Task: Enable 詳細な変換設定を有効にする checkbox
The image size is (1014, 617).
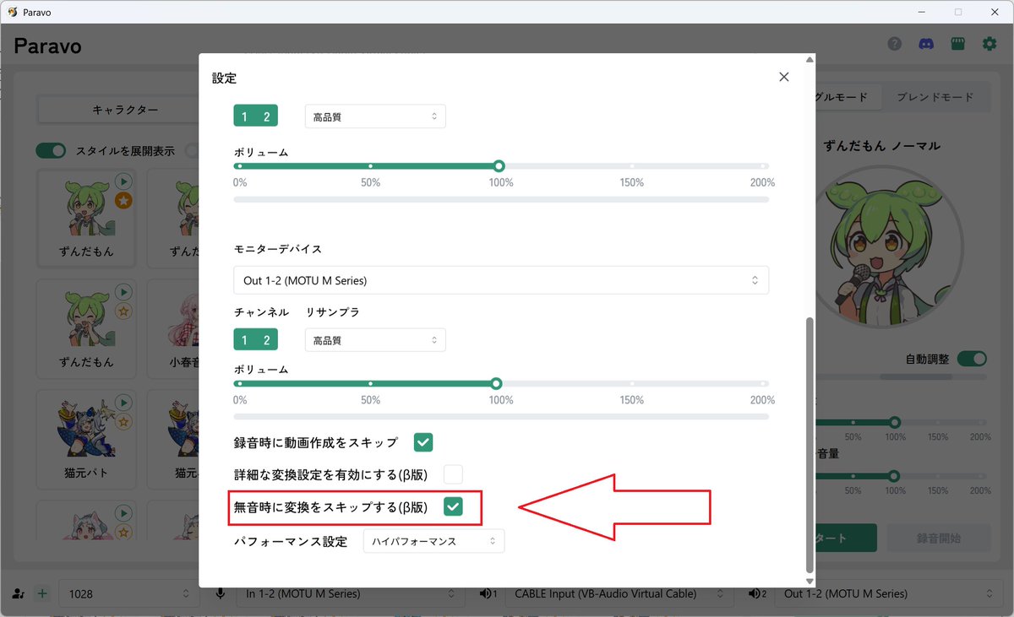Action: (453, 474)
